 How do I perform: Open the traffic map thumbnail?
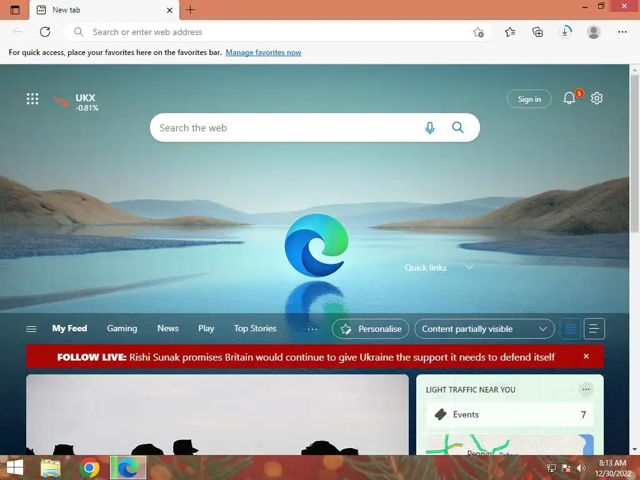tap(509, 445)
